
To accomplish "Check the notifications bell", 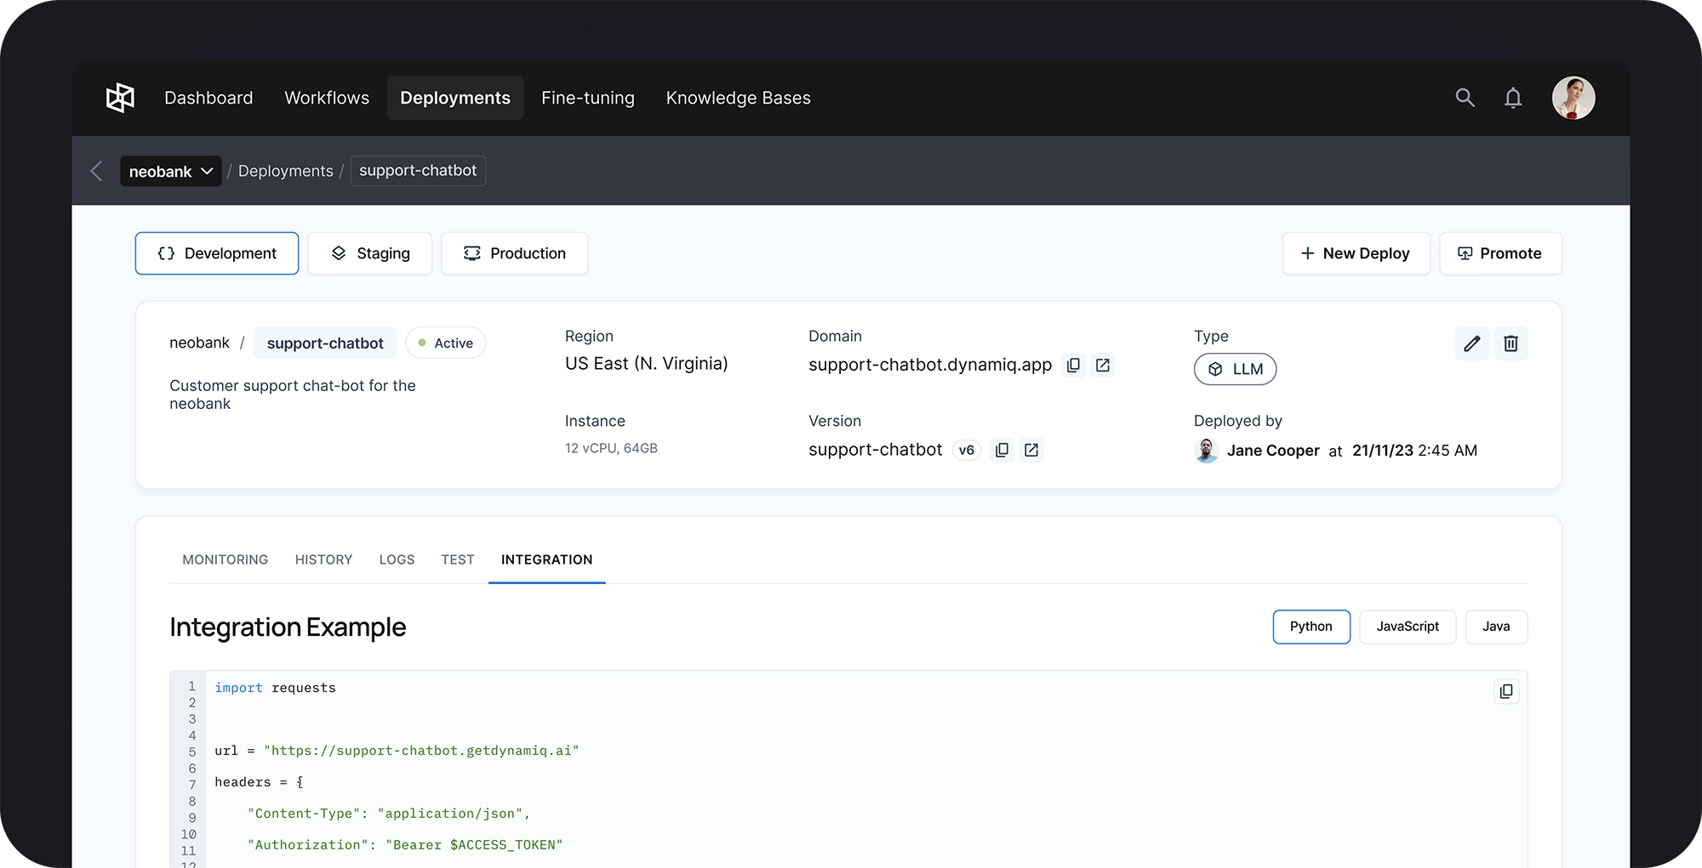I will click(x=1513, y=98).
